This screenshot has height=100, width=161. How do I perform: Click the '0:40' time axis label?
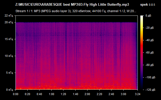pyautogui.click(x=39, y=94)
